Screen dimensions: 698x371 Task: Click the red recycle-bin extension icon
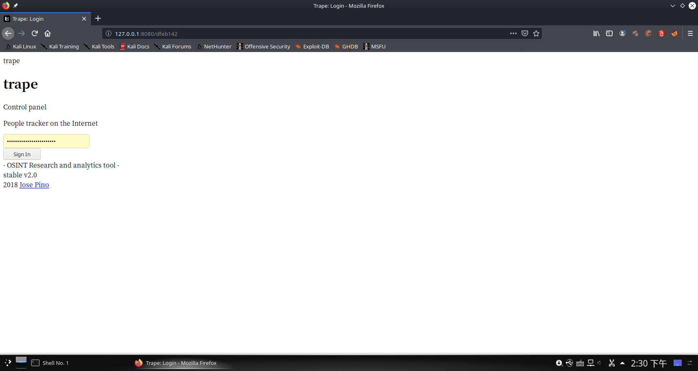(661, 33)
